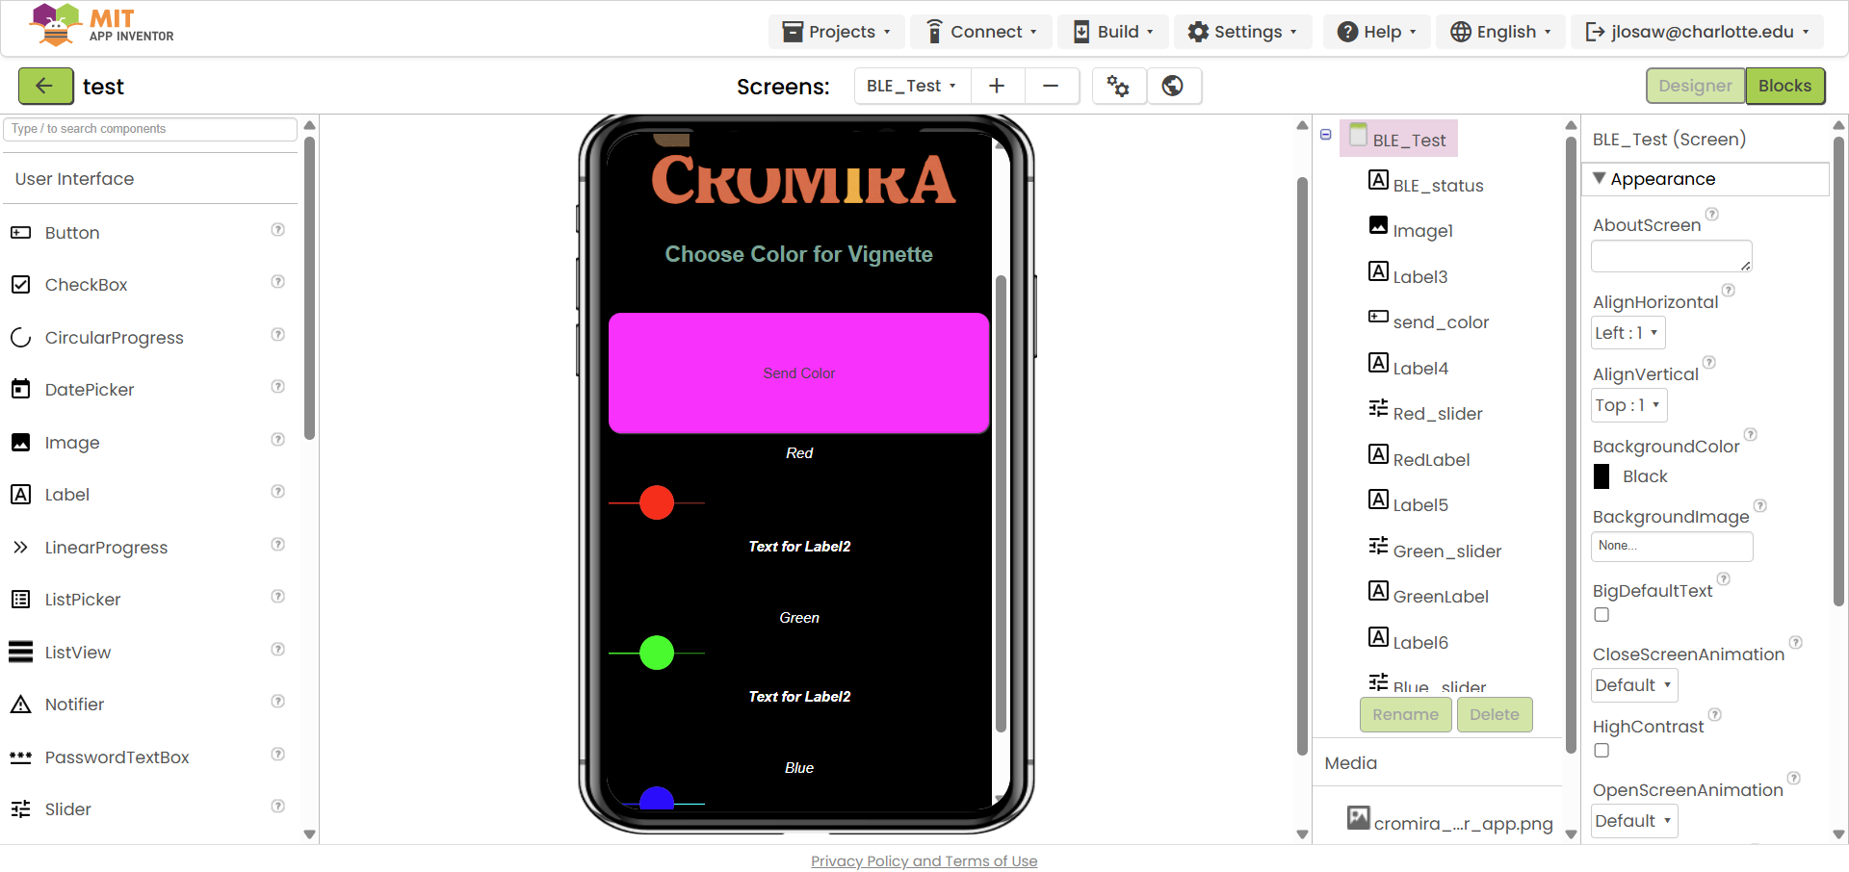Collapse the BLE_Test component tree
Viewport: 1849px width, 872px height.
[1326, 134]
